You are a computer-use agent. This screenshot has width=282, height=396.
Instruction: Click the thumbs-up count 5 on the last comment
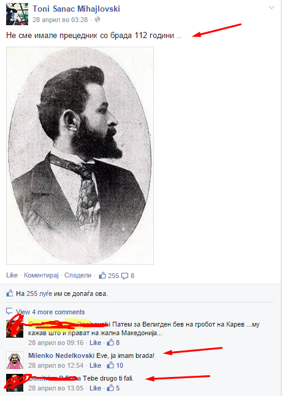113,388
